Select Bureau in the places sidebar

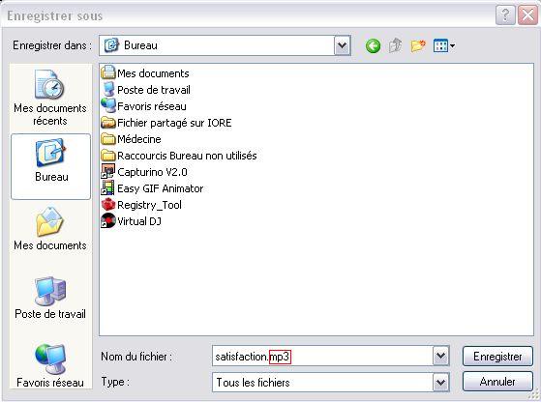50,167
